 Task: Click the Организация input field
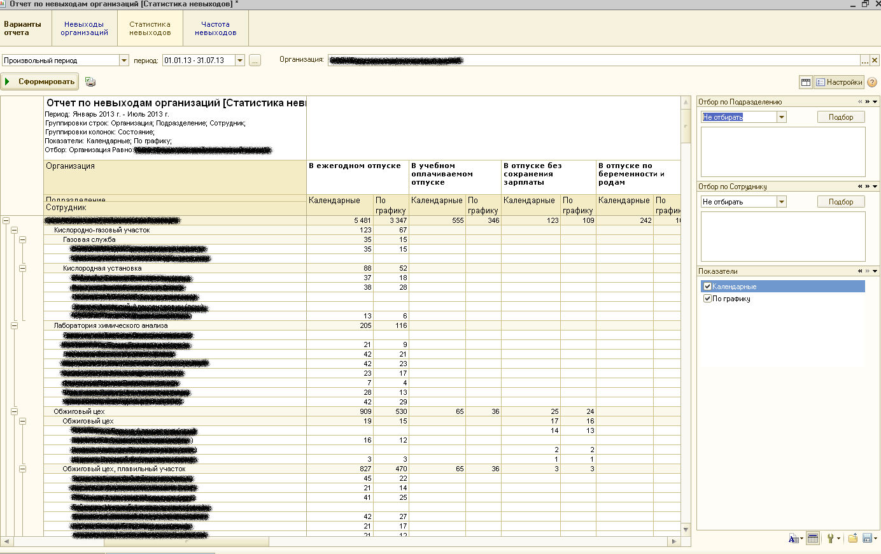(x=594, y=60)
